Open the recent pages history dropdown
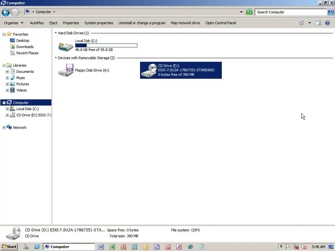Image resolution: width=335 pixels, height=251 pixels. [x=21, y=12]
